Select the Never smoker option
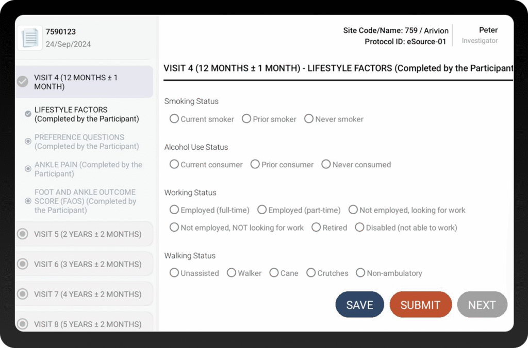The height and width of the screenshot is (348, 528). (309, 118)
